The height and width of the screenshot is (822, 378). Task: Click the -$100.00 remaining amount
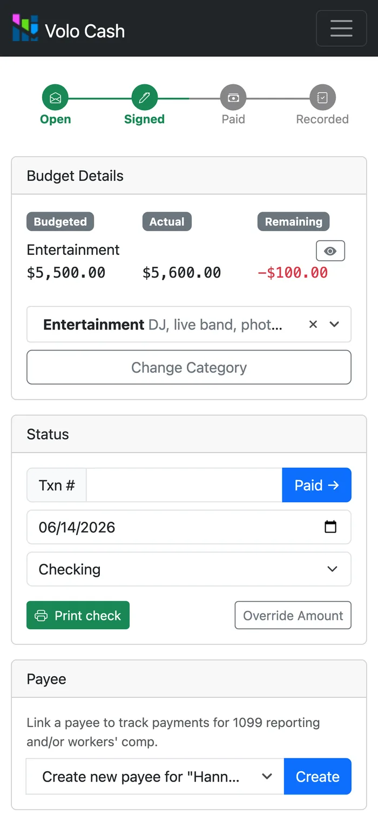pos(293,273)
